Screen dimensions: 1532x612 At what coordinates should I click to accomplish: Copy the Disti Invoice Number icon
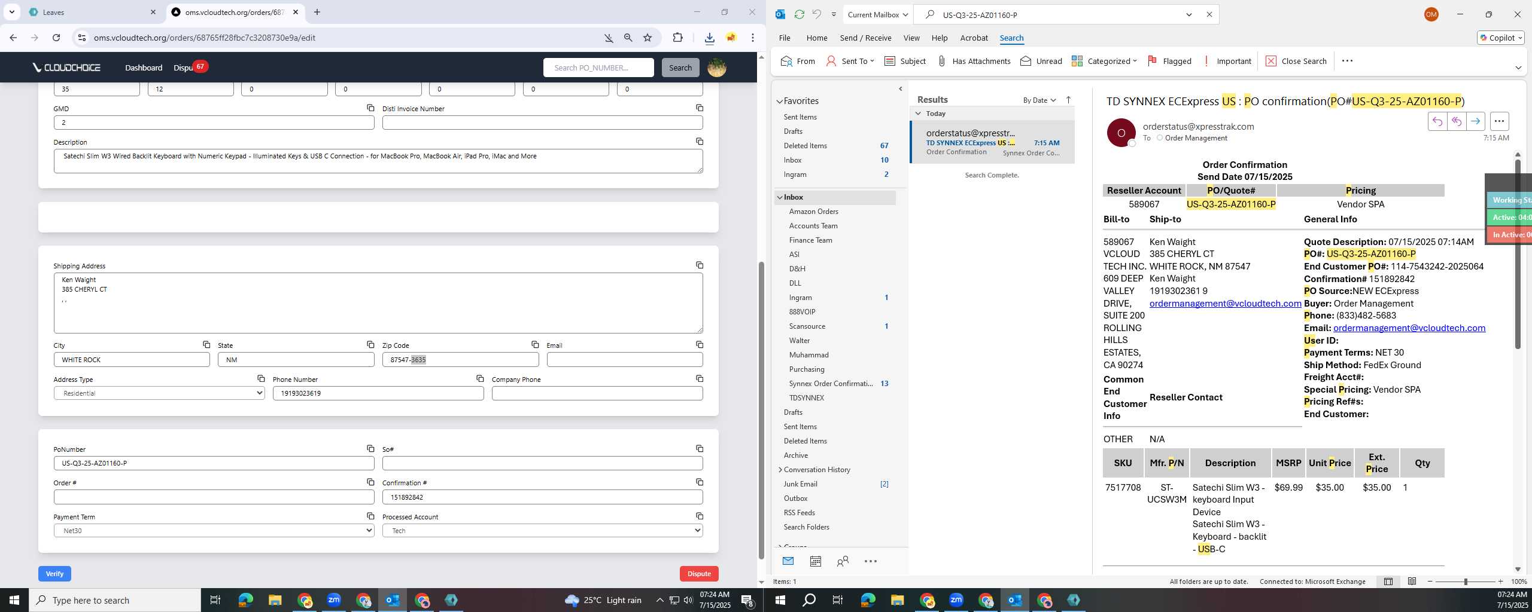pyautogui.click(x=699, y=108)
